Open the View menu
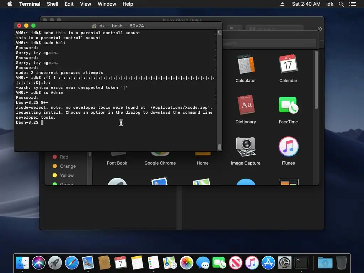The image size is (364, 273). (85, 4)
